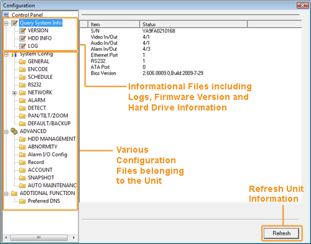Expand the NETWORK tree node

14,93
